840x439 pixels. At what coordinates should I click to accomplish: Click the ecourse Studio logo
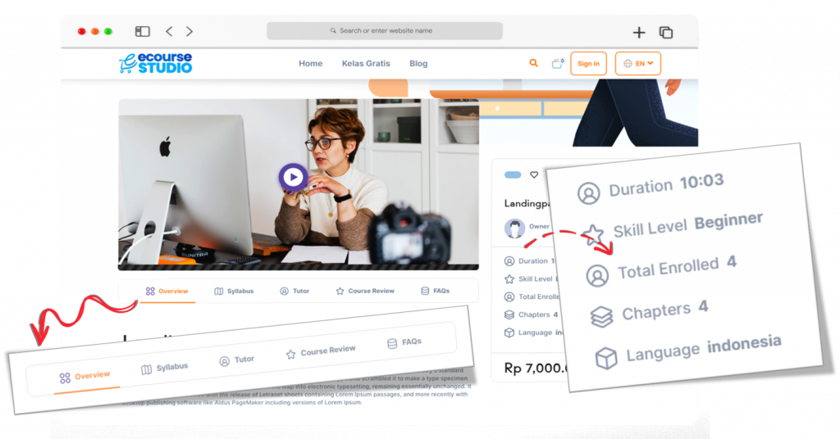156,63
